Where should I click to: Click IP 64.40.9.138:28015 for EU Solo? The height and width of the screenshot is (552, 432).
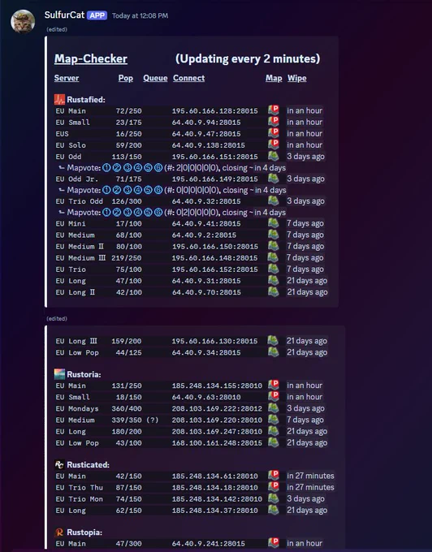pos(209,145)
